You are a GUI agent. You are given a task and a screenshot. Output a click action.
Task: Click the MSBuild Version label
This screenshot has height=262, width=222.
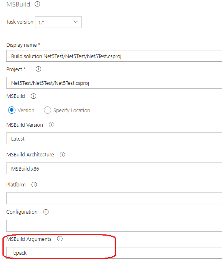coord(24,125)
